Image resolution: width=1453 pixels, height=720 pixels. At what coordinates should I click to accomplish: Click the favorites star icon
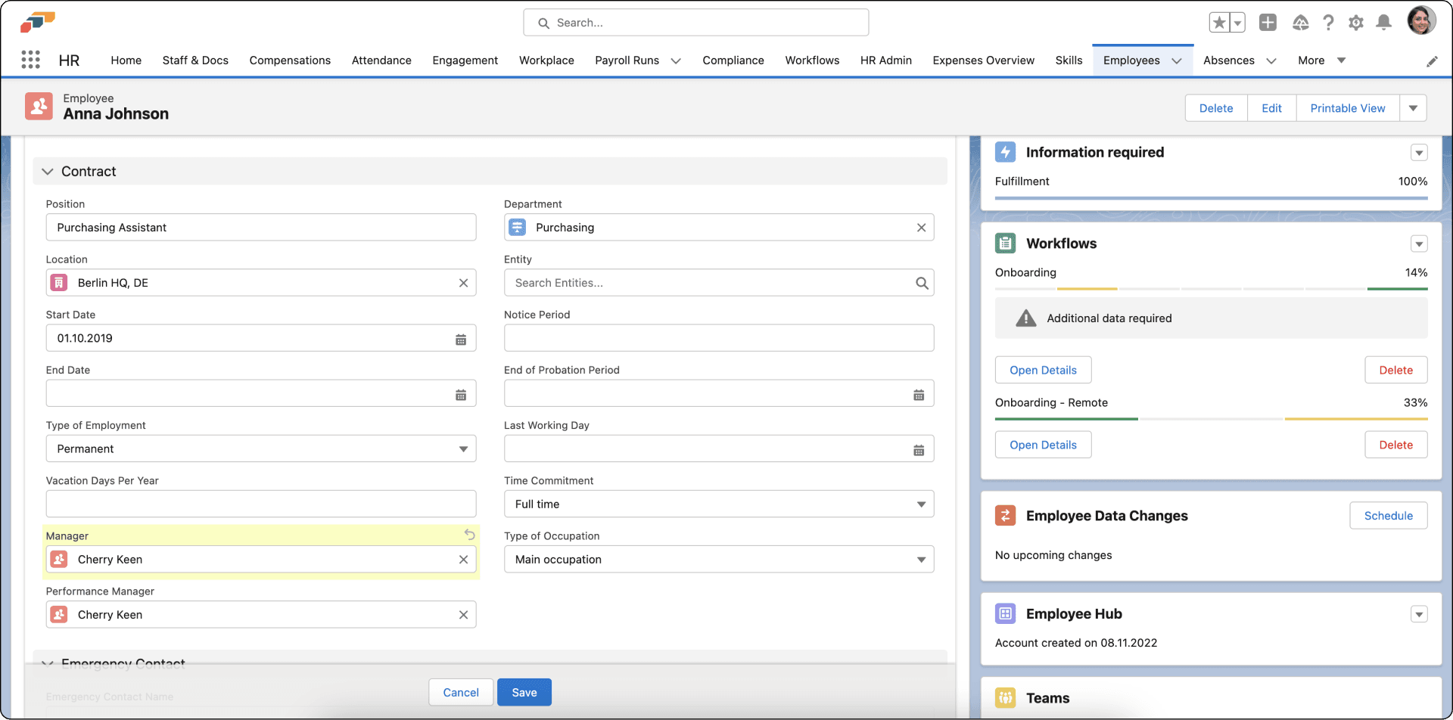coord(1219,23)
